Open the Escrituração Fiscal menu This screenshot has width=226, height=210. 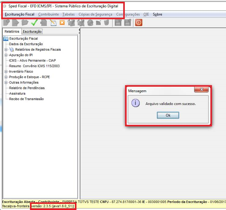click(20, 14)
